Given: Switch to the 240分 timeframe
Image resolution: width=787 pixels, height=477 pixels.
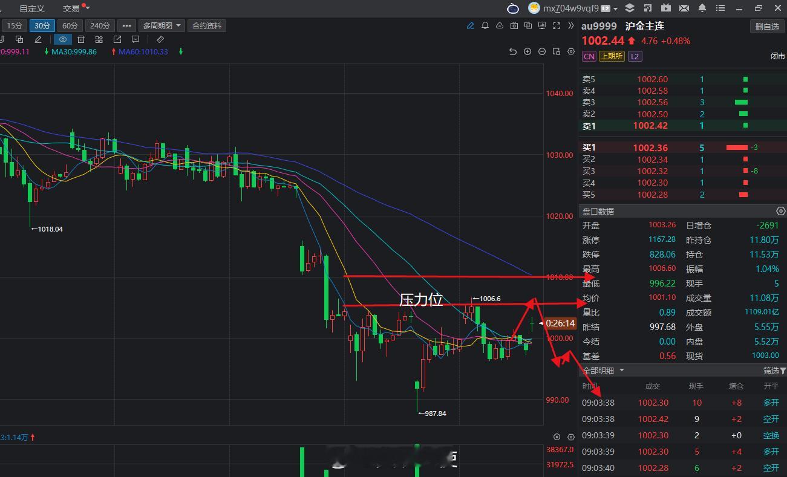Looking at the screenshot, I should (100, 25).
